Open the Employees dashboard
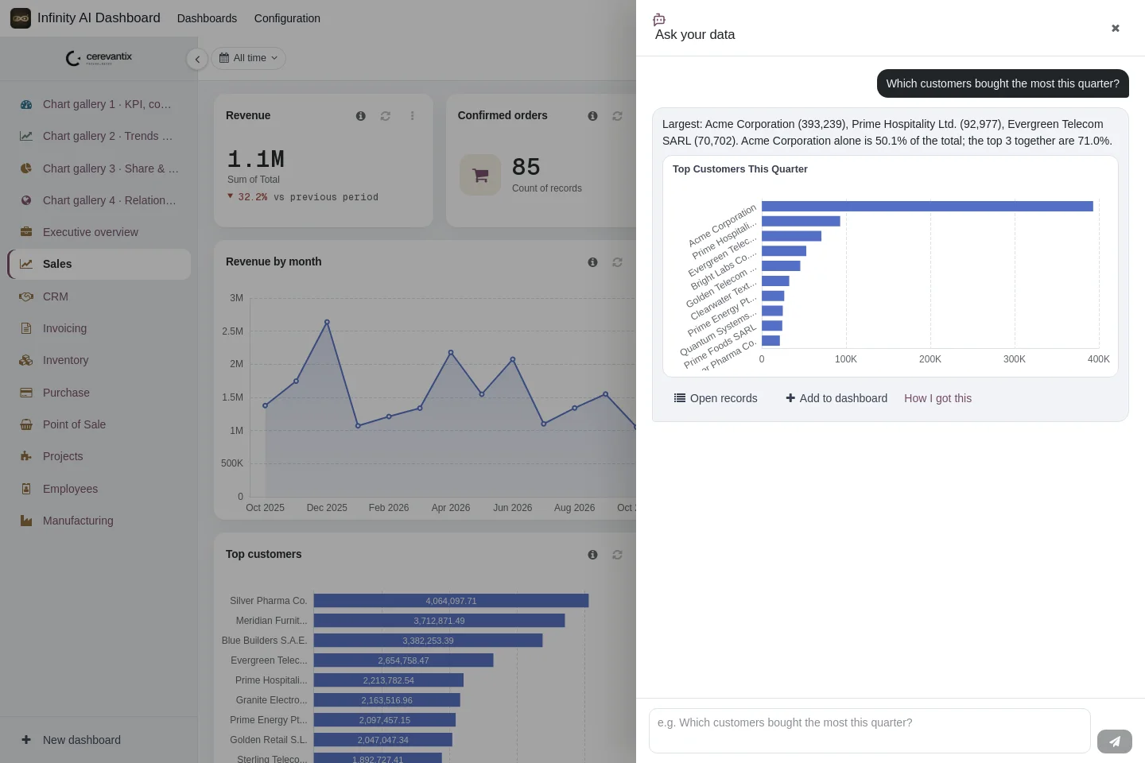The width and height of the screenshot is (1145, 763). click(99, 489)
